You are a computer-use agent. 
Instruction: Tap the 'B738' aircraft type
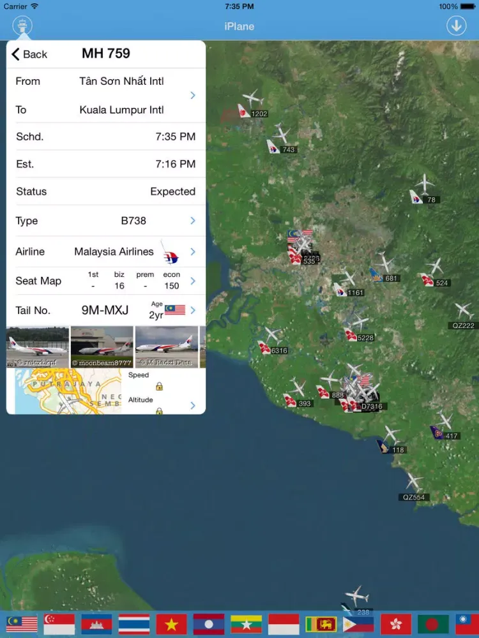tap(133, 221)
